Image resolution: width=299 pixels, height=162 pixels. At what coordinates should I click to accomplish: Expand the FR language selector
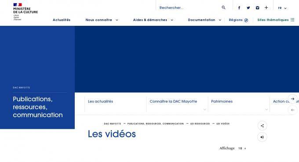tap(282, 8)
